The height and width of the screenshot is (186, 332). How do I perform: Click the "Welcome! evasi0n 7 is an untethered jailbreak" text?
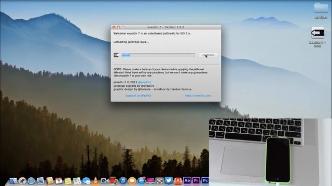(152, 33)
